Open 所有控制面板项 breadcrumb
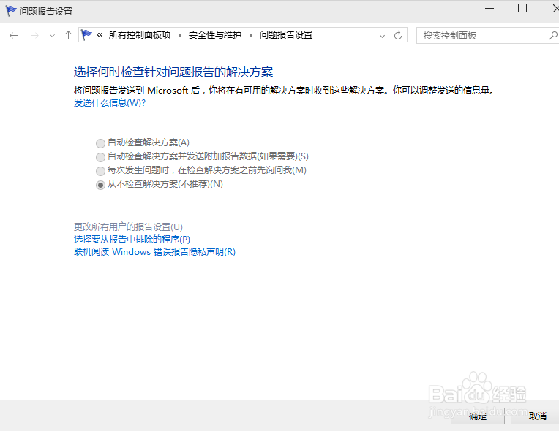The height and width of the screenshot is (431, 559). coord(140,35)
